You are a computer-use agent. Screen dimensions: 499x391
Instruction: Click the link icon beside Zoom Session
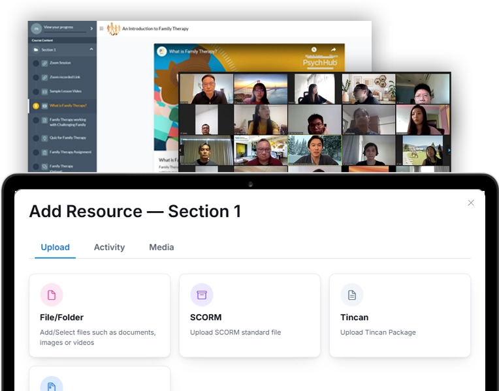pyautogui.click(x=44, y=63)
